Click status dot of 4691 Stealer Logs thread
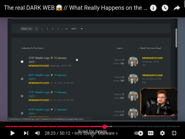185x139 pixels. click(x=22, y=79)
